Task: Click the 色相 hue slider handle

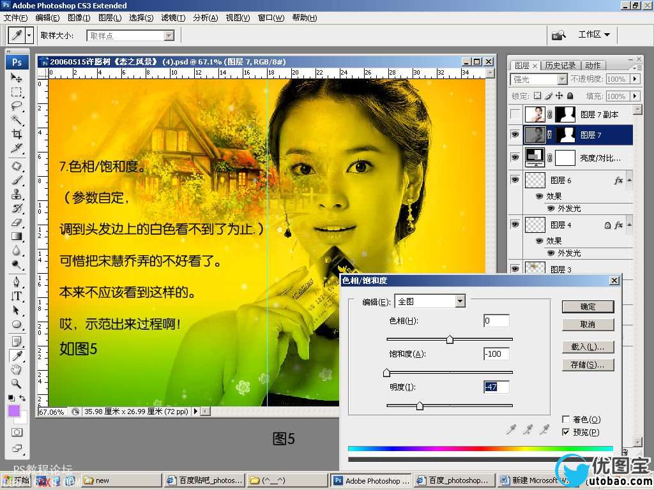Action: pos(450,339)
